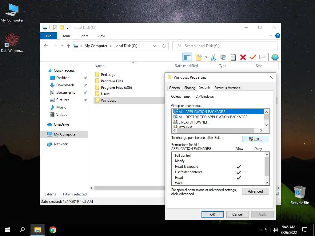Click Cancel in Windows Properties
315x236 pixels.
click(237, 214)
